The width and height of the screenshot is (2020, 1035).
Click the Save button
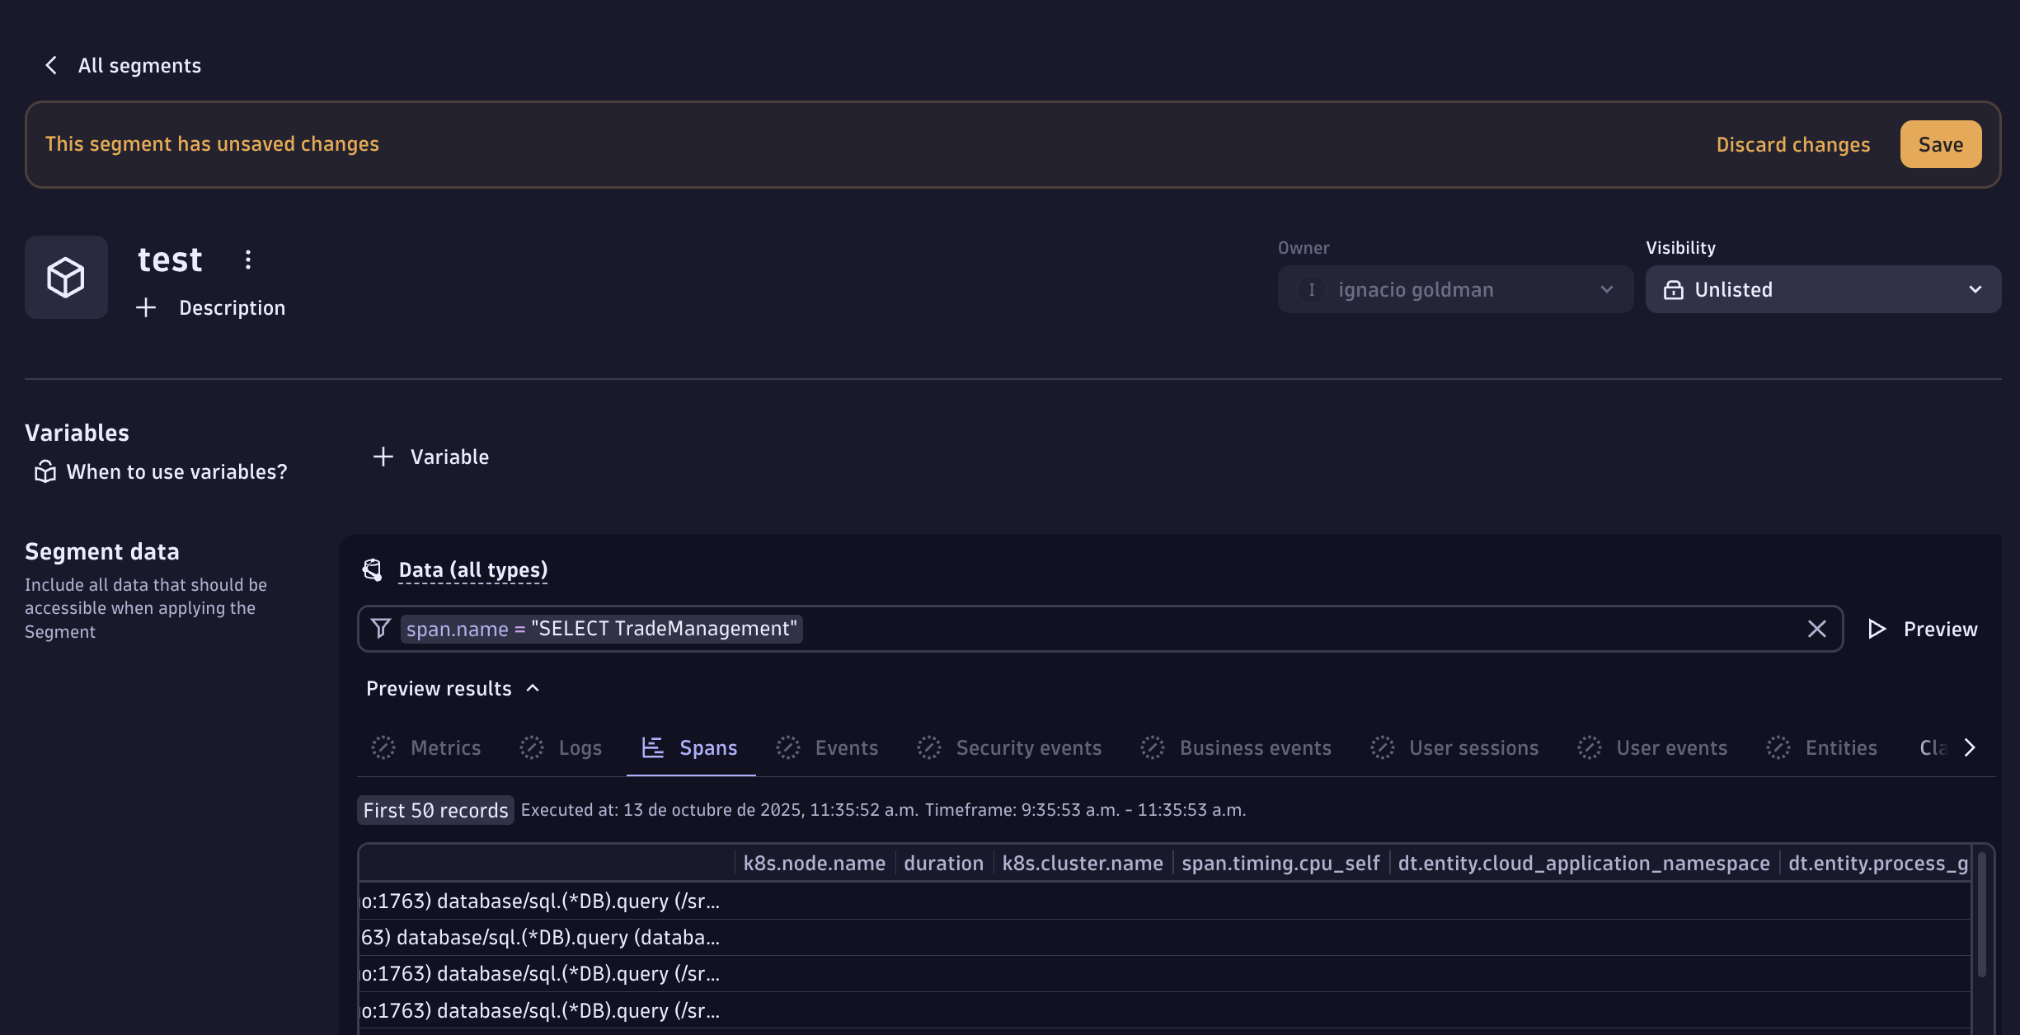coord(1940,144)
